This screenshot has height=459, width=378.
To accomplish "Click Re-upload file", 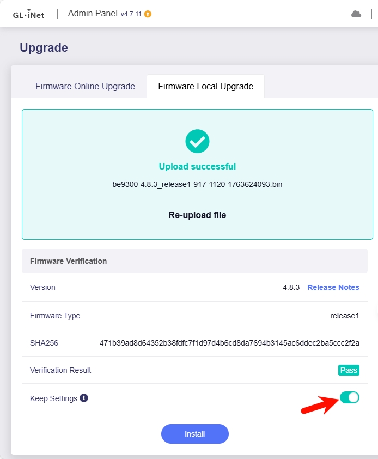I will click(197, 215).
